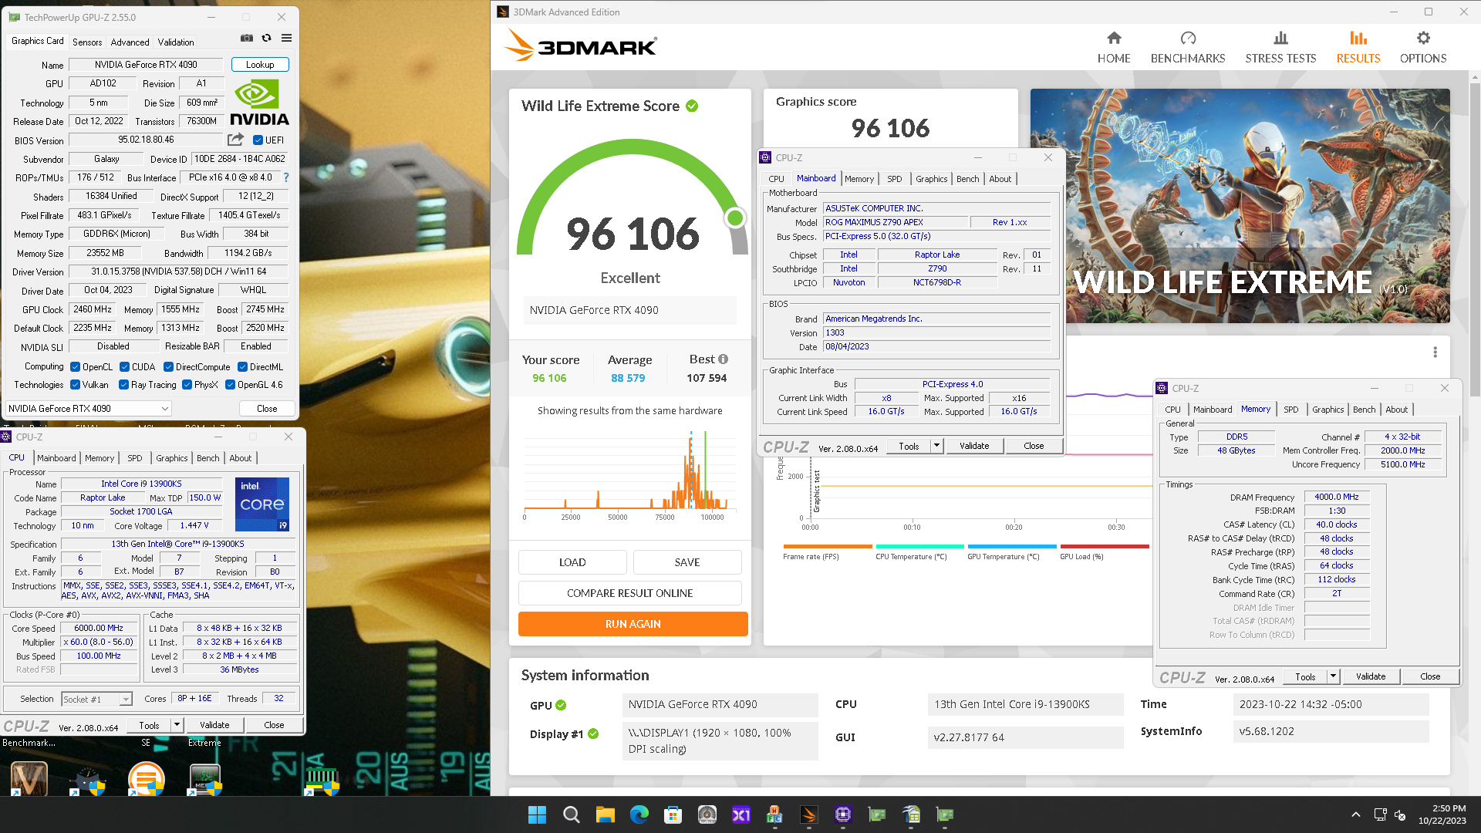Show hidden icons in the system tray
The width and height of the screenshot is (1481, 833).
(1355, 814)
